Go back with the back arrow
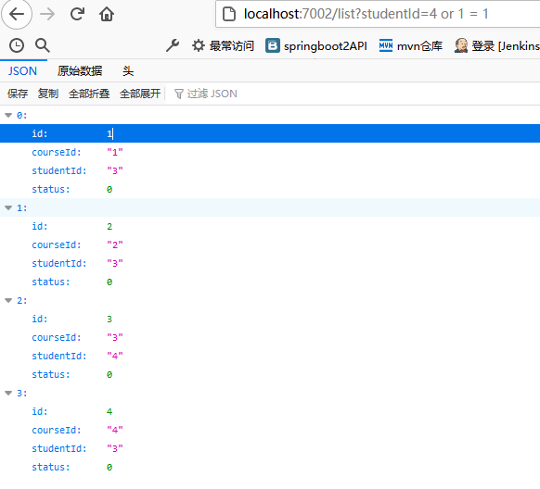 [x=17, y=14]
